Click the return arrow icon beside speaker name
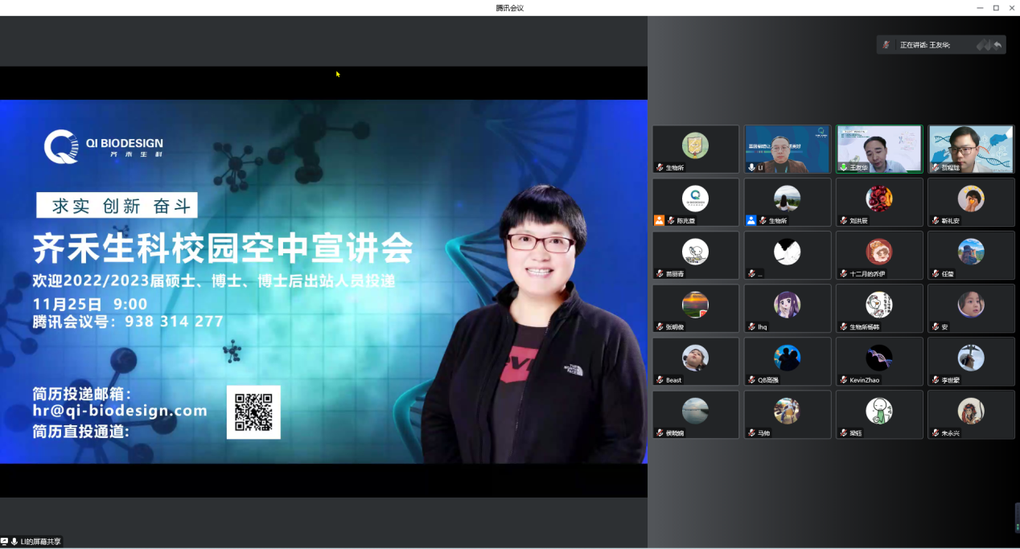The width and height of the screenshot is (1020, 549). (x=997, y=45)
